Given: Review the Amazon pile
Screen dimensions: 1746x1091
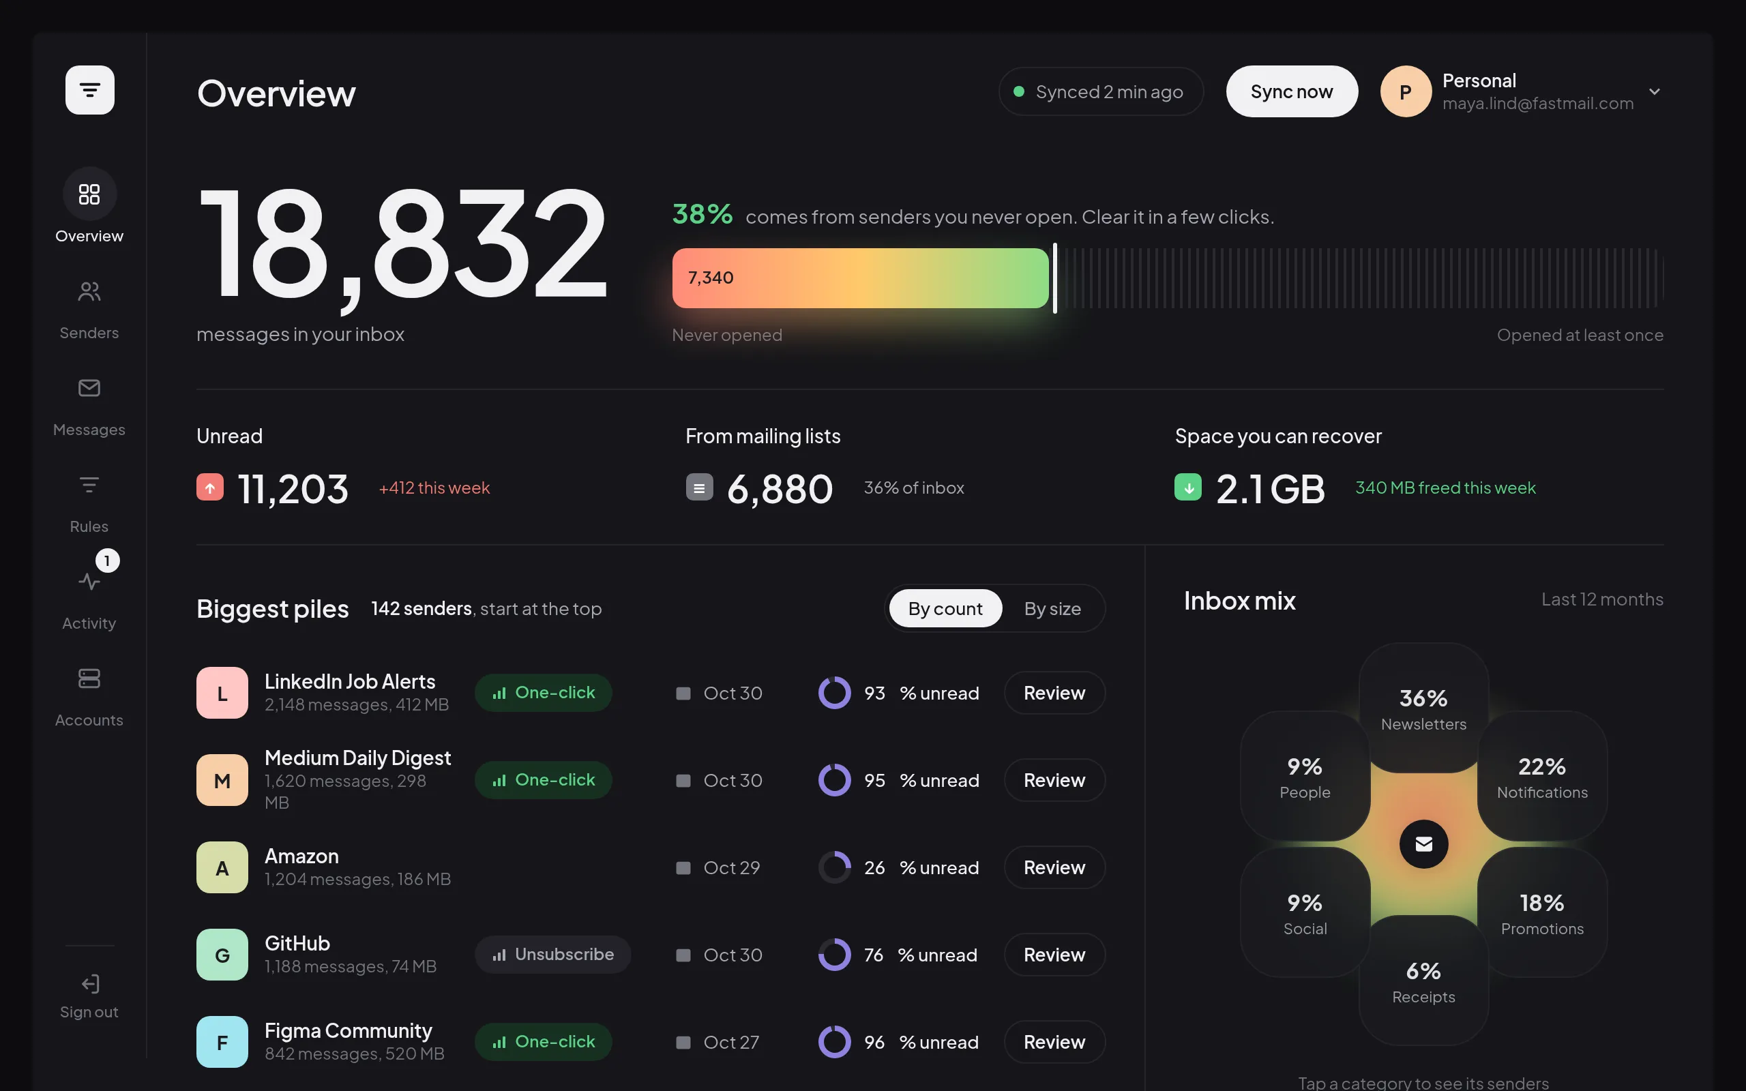Looking at the screenshot, I should pos(1054,867).
